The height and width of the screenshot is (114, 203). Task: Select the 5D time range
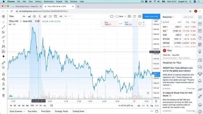coord(15,106)
